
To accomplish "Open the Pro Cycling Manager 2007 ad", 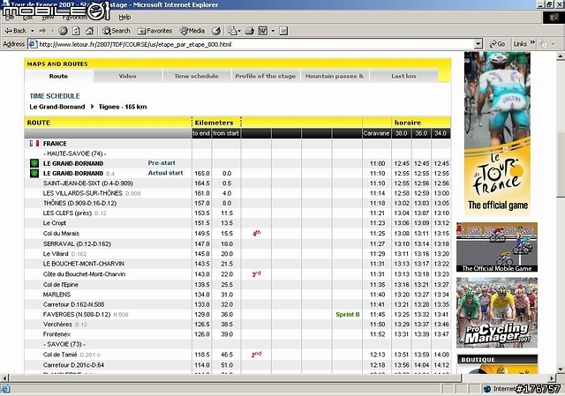I will [497, 312].
